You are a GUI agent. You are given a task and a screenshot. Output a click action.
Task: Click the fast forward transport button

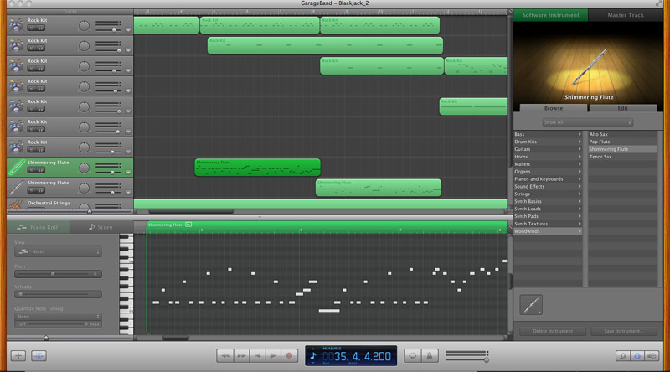241,356
